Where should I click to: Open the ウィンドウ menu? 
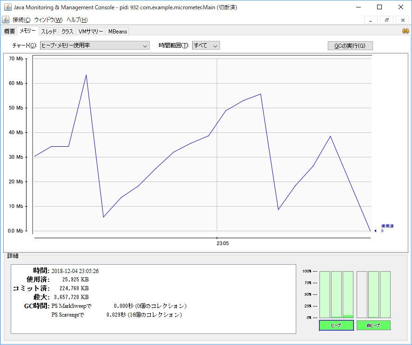point(48,20)
